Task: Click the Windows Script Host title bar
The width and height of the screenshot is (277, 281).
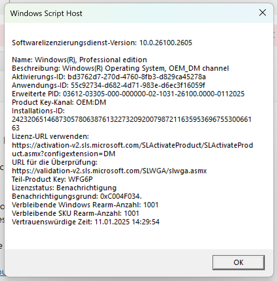Action: [x=46, y=13]
